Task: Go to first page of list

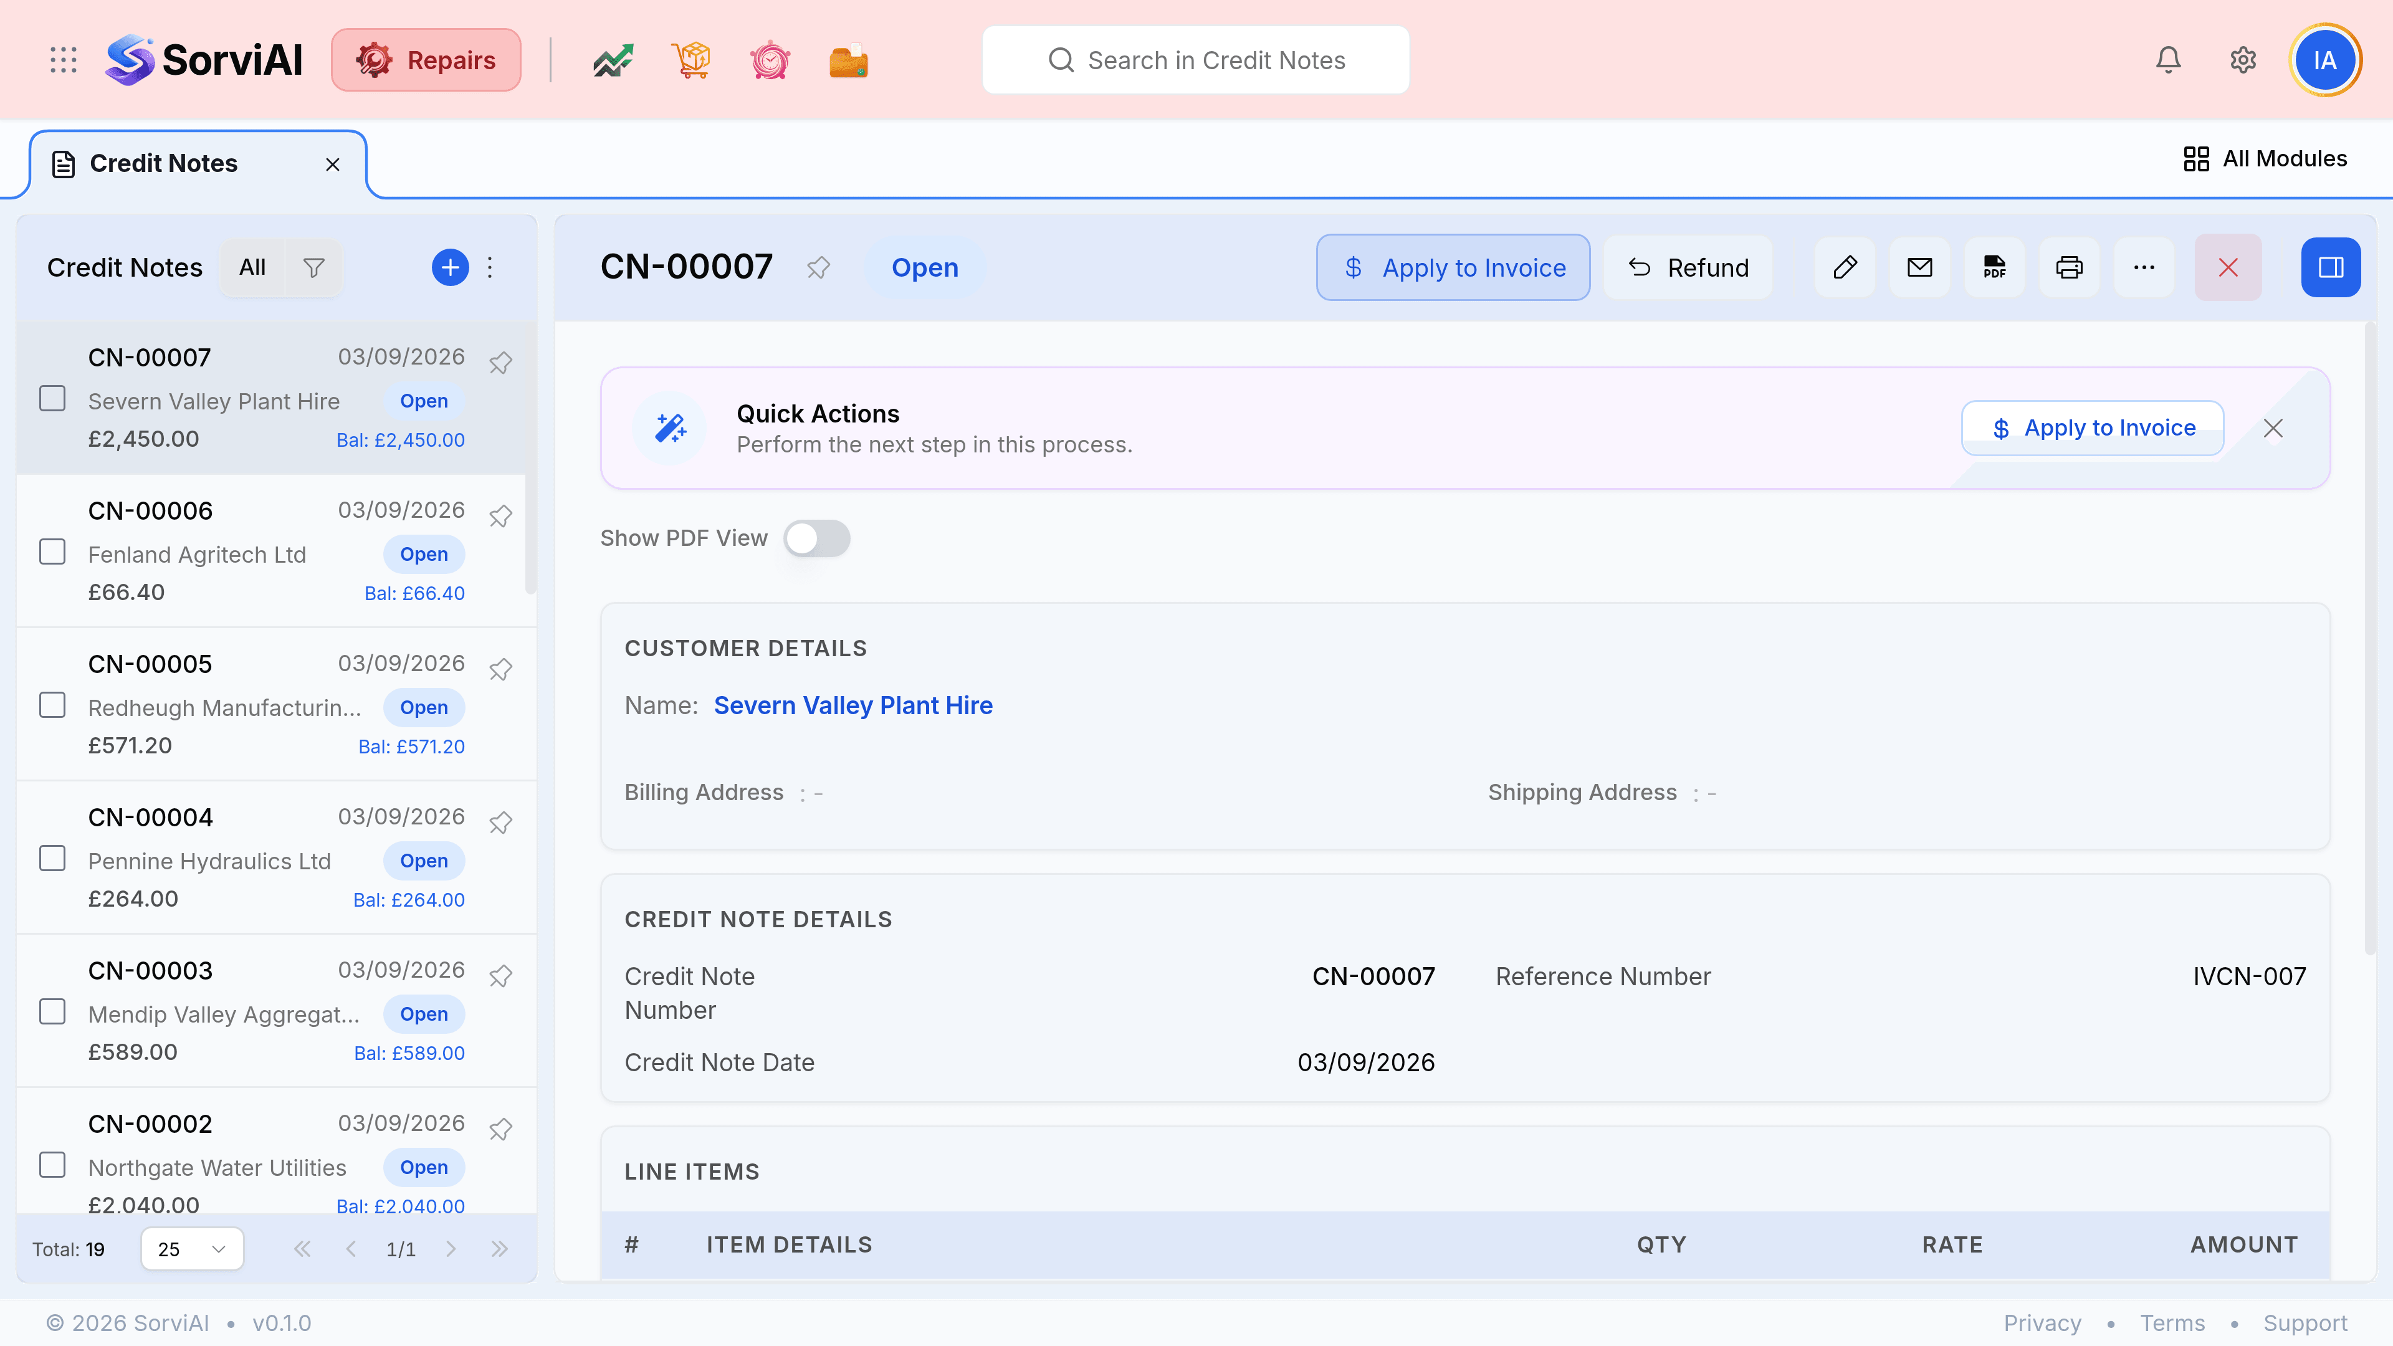Action: [x=302, y=1249]
